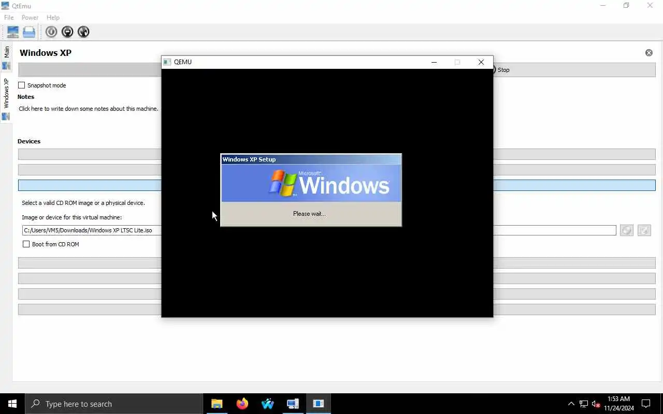This screenshot has width=663, height=414.
Task: Click the QEMU window icon in taskbar
Action: coord(319,404)
